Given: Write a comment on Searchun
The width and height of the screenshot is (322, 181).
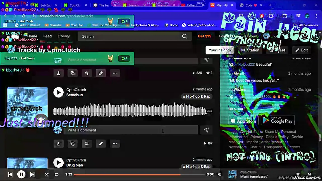Looking at the screenshot, I should (131, 130).
